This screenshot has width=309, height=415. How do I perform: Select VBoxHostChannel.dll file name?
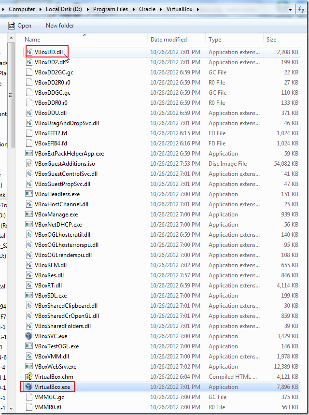(x=61, y=204)
